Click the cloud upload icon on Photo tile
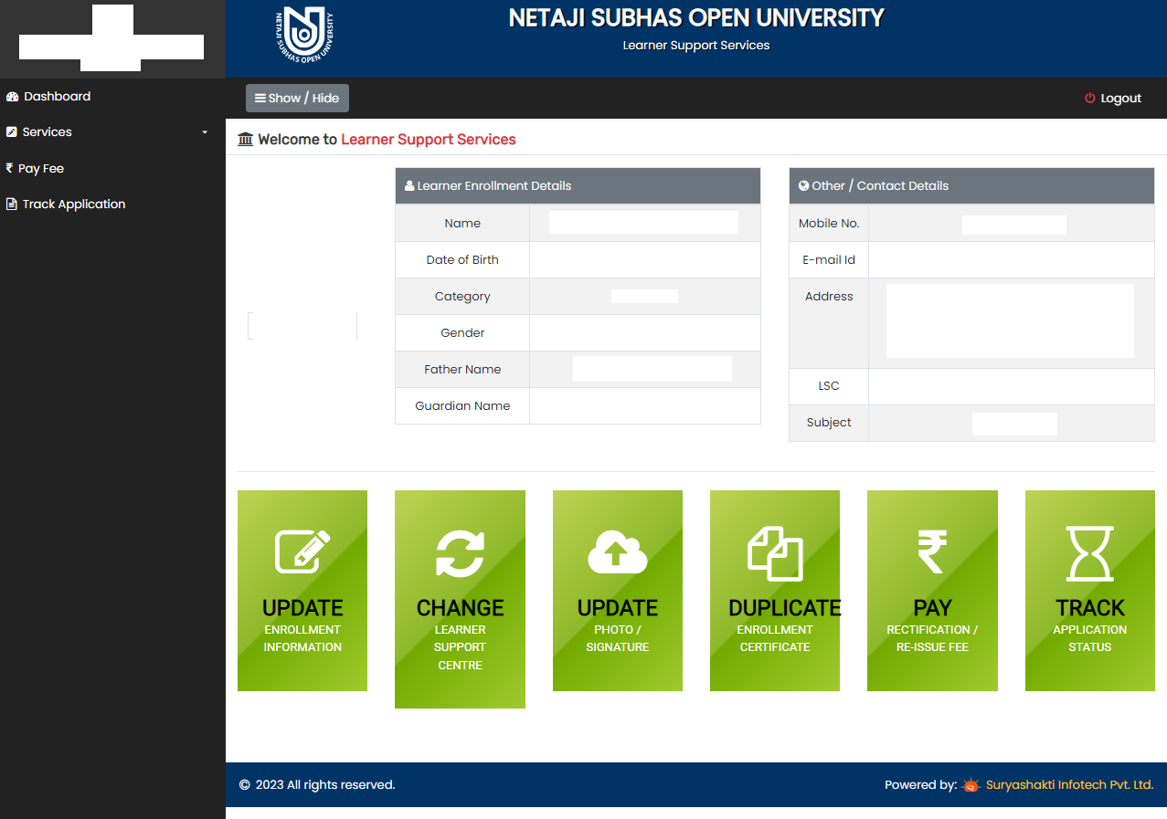 pyautogui.click(x=618, y=552)
